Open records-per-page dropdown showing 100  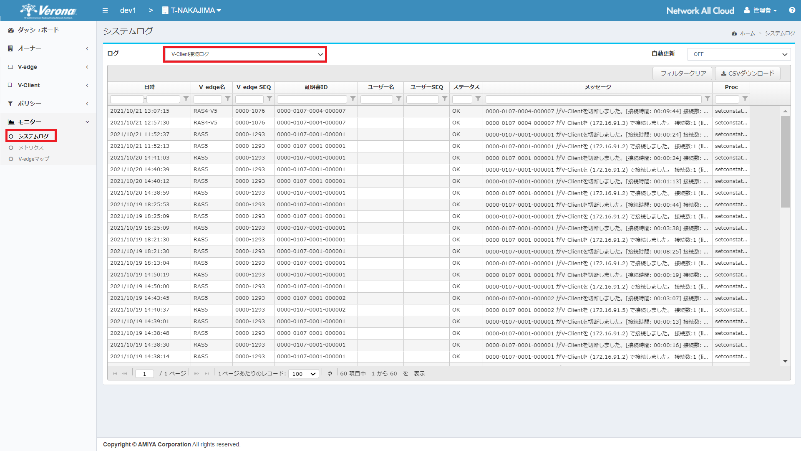click(303, 374)
